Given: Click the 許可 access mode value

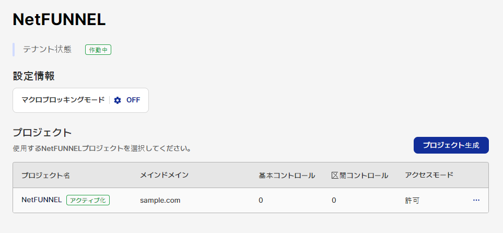Looking at the screenshot, I should click(412, 201).
